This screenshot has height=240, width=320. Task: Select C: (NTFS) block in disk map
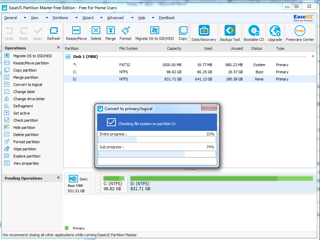click(114, 183)
